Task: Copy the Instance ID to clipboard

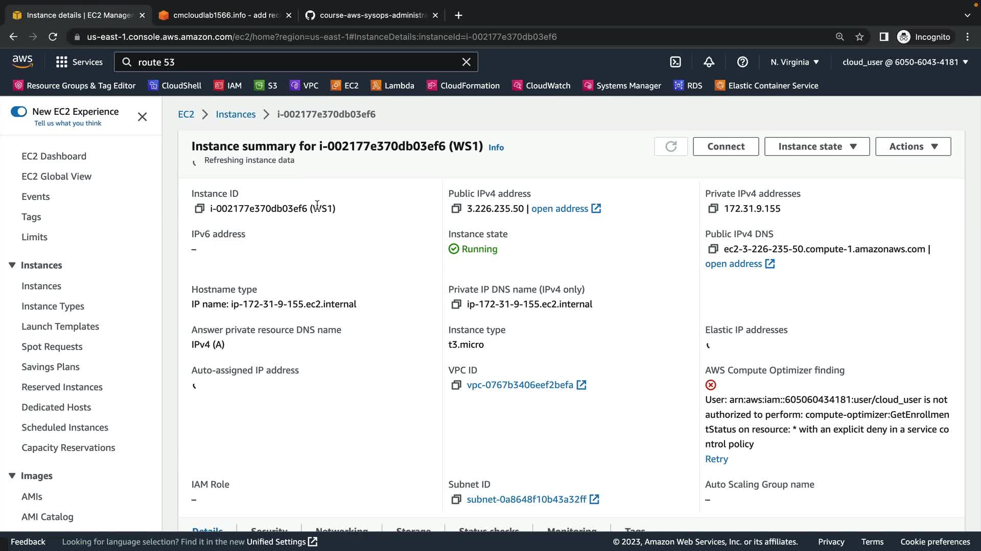Action: click(199, 208)
